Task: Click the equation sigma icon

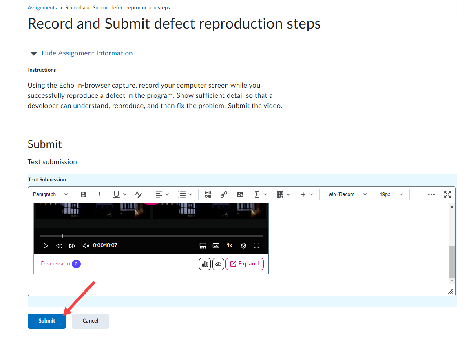Action: click(257, 194)
